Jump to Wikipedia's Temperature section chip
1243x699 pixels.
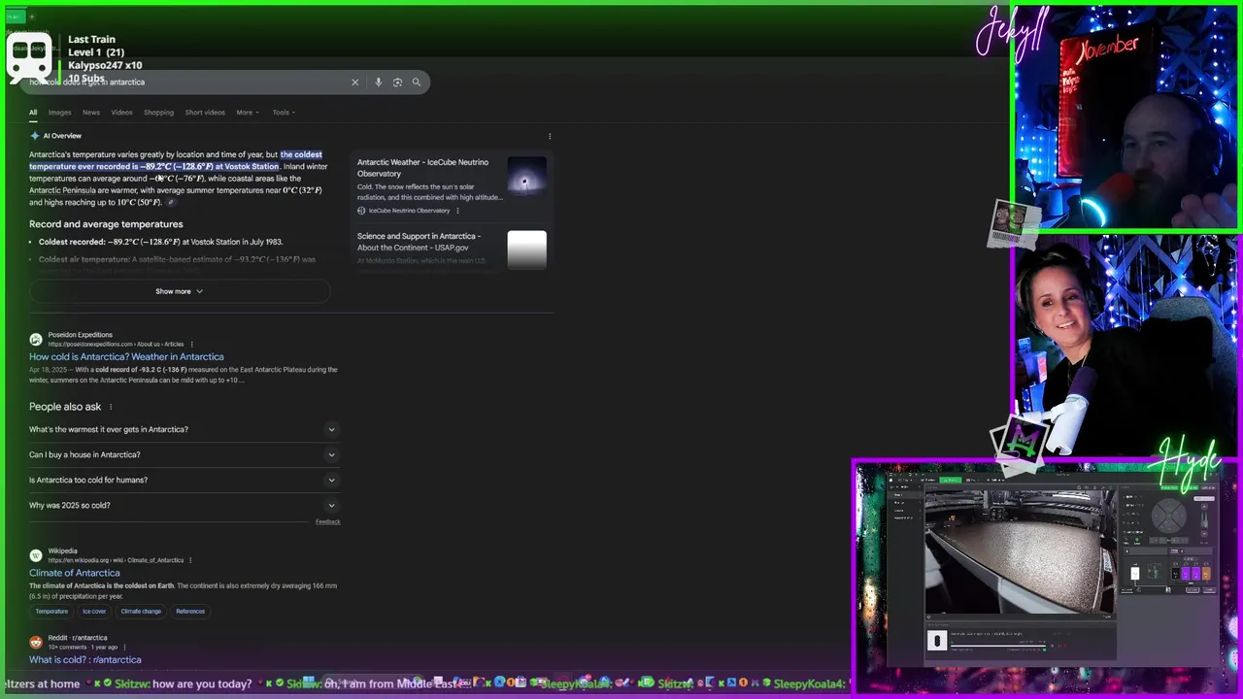pyautogui.click(x=52, y=612)
